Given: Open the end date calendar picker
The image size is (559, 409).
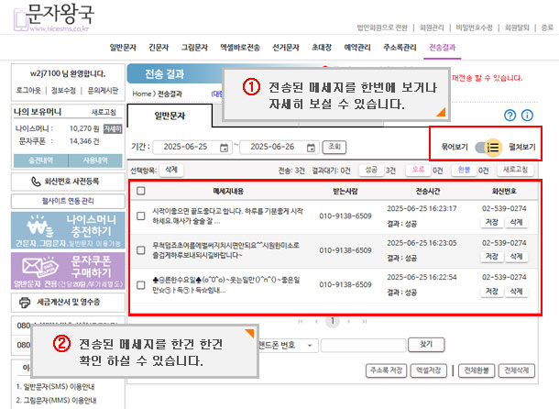Looking at the screenshot, I should [x=315, y=147].
